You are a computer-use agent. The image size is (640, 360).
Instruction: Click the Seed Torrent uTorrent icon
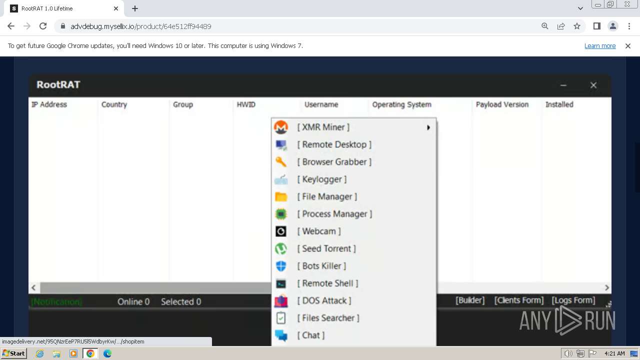click(281, 248)
